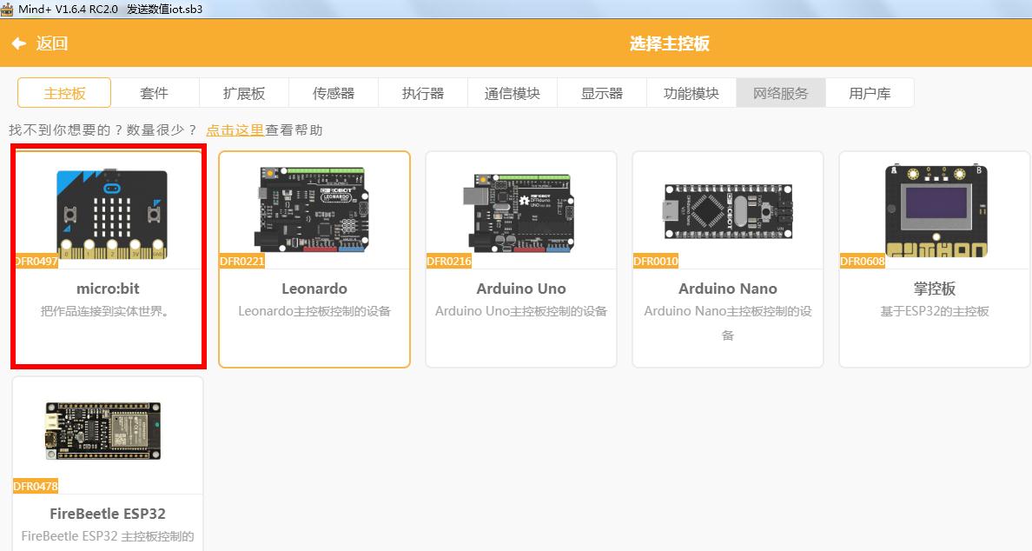Click the 掌控板 title text

pyautogui.click(x=934, y=289)
